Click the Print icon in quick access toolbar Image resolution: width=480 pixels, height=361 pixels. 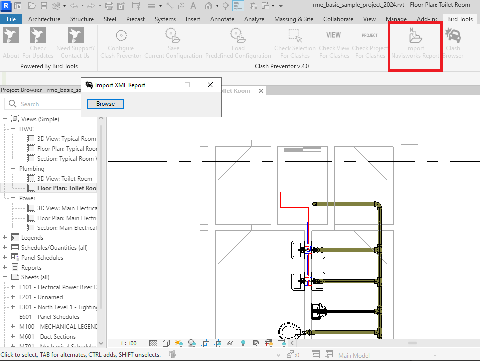pos(109,6)
